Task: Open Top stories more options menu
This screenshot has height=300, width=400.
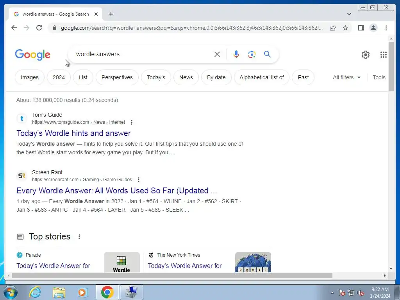Action: click(x=79, y=237)
